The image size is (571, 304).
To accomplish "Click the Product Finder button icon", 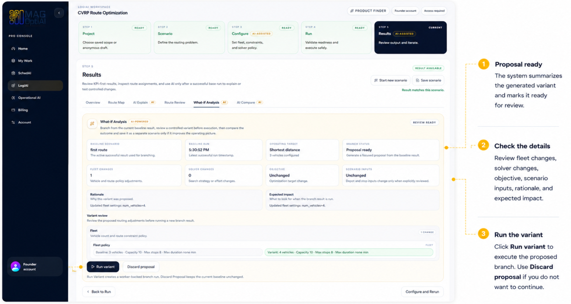I will pyautogui.click(x=352, y=11).
